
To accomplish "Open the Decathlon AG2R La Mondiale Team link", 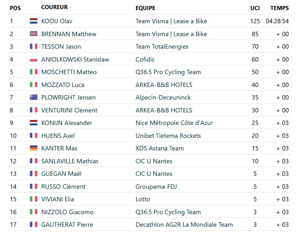I will pyautogui.click(x=184, y=225).
